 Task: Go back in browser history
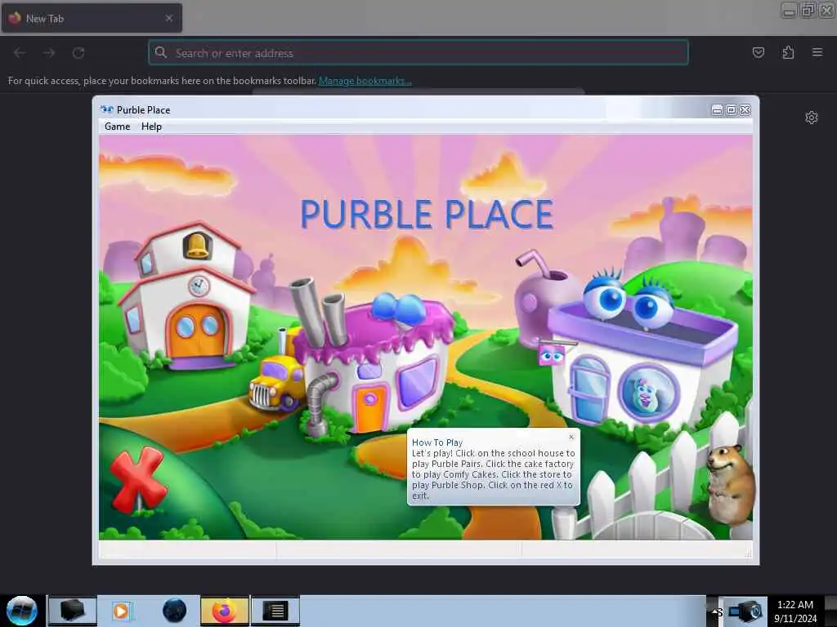pyautogui.click(x=20, y=53)
